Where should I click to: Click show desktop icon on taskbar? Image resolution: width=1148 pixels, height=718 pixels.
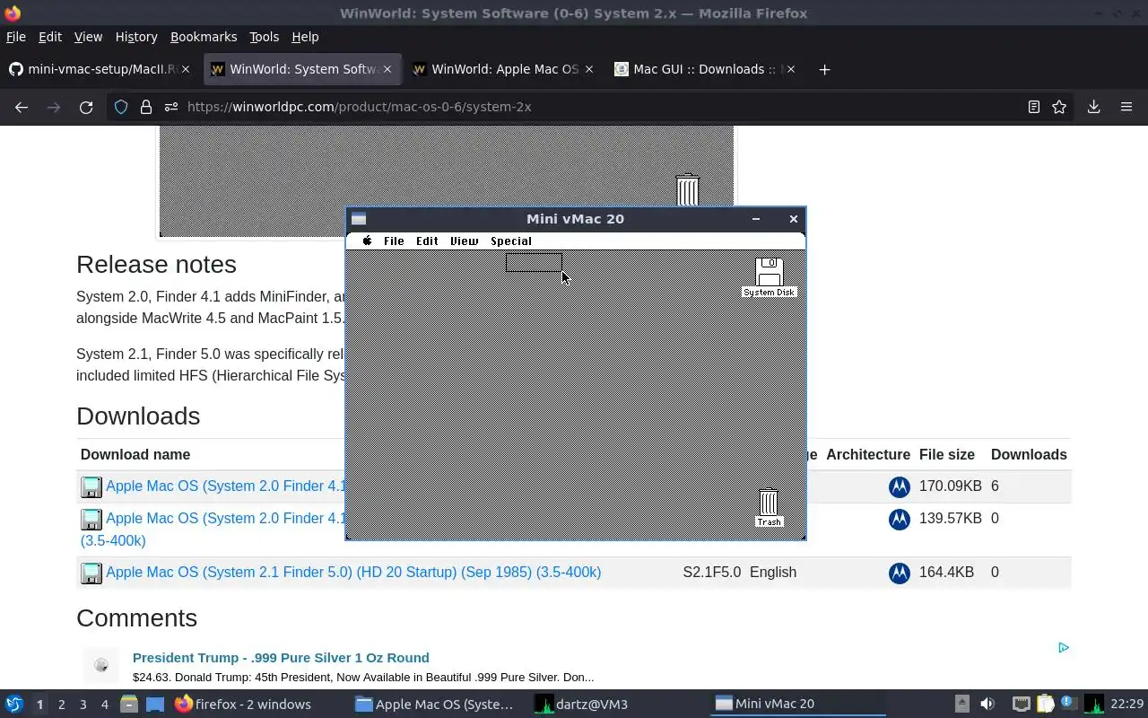click(x=155, y=705)
